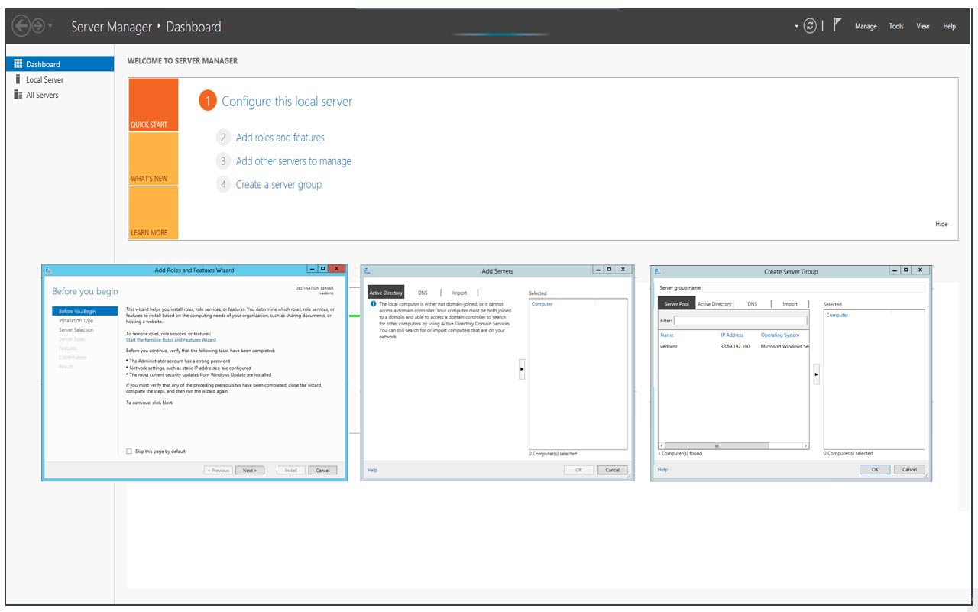Select Local Server in the left navigation

tap(60, 79)
